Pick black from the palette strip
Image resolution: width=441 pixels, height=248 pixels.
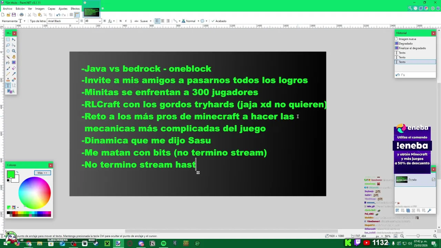(x=8, y=213)
